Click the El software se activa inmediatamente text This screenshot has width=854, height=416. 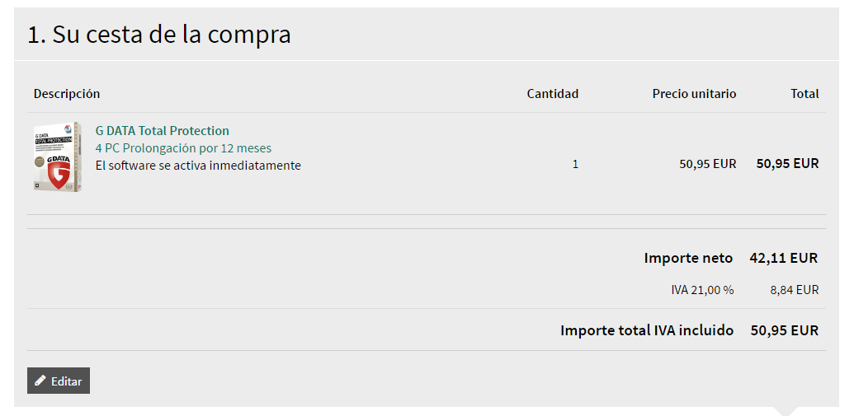[x=198, y=166]
